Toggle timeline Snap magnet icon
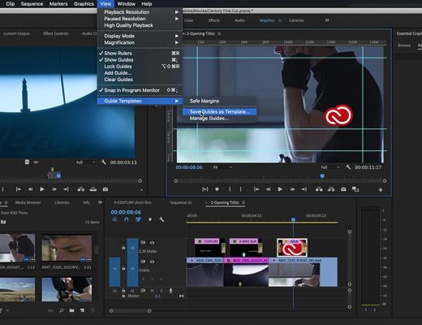The width and height of the screenshot is (422, 325). [127, 219]
